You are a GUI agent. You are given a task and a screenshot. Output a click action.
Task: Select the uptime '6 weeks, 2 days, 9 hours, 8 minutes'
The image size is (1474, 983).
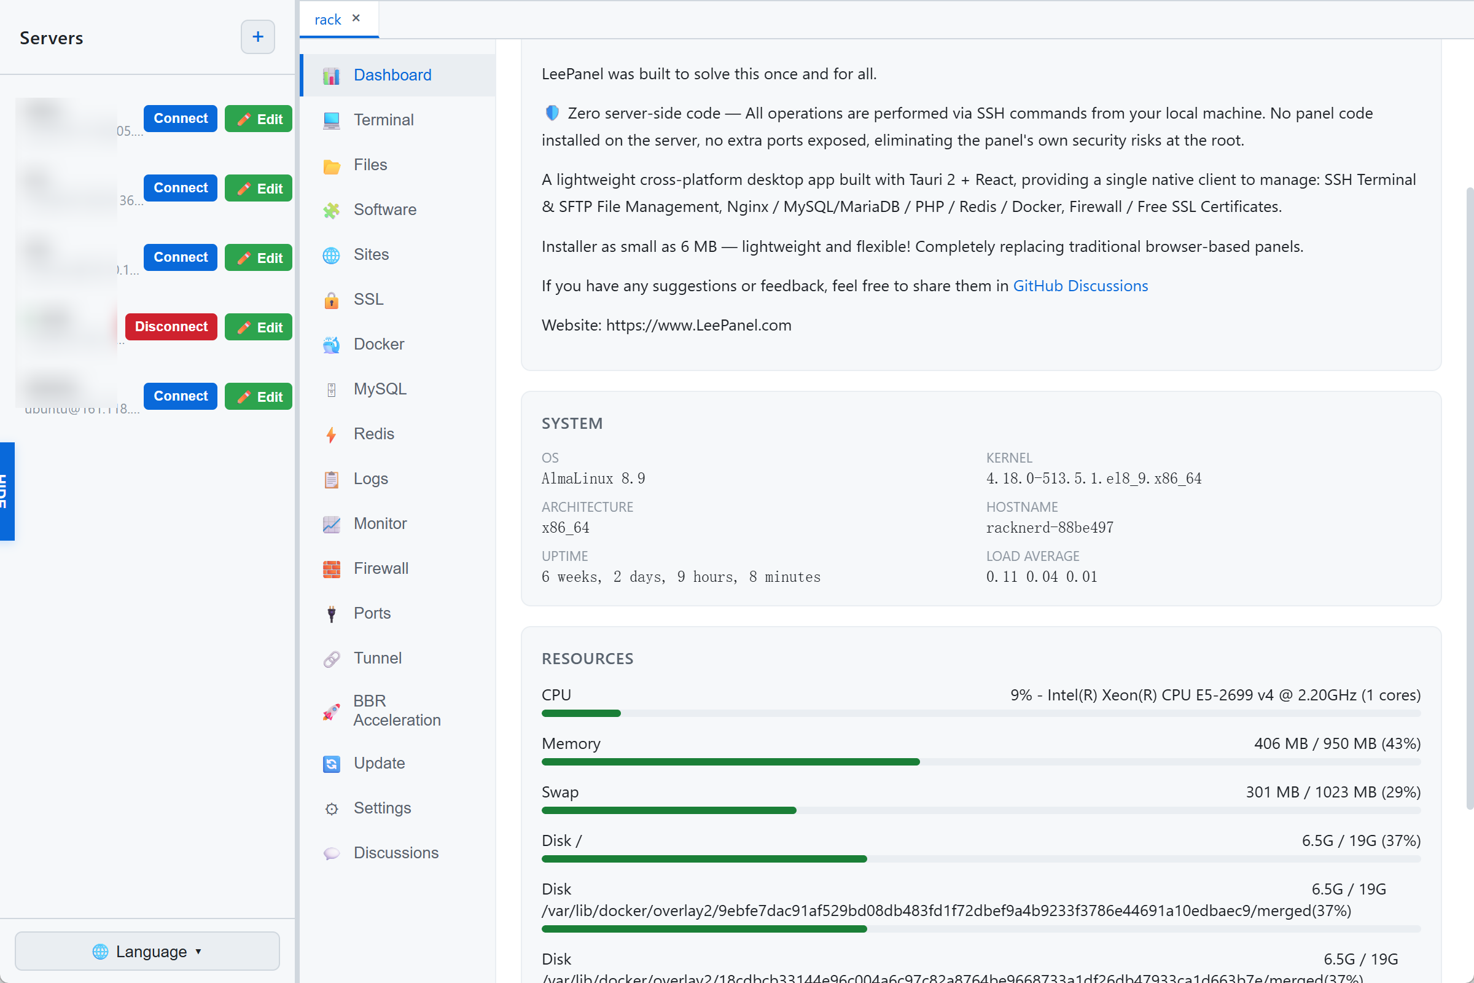[680, 577]
